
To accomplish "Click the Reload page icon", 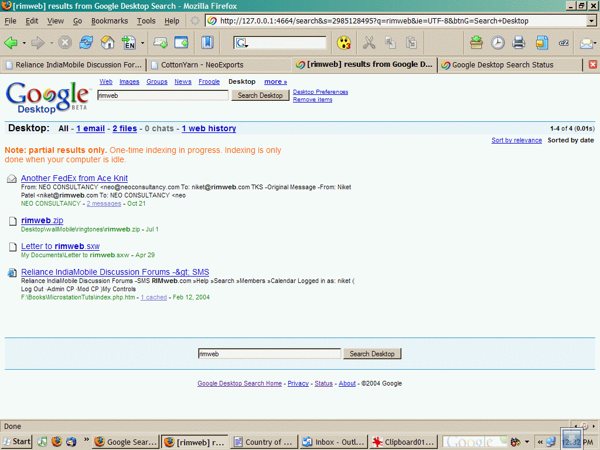I will (86, 43).
